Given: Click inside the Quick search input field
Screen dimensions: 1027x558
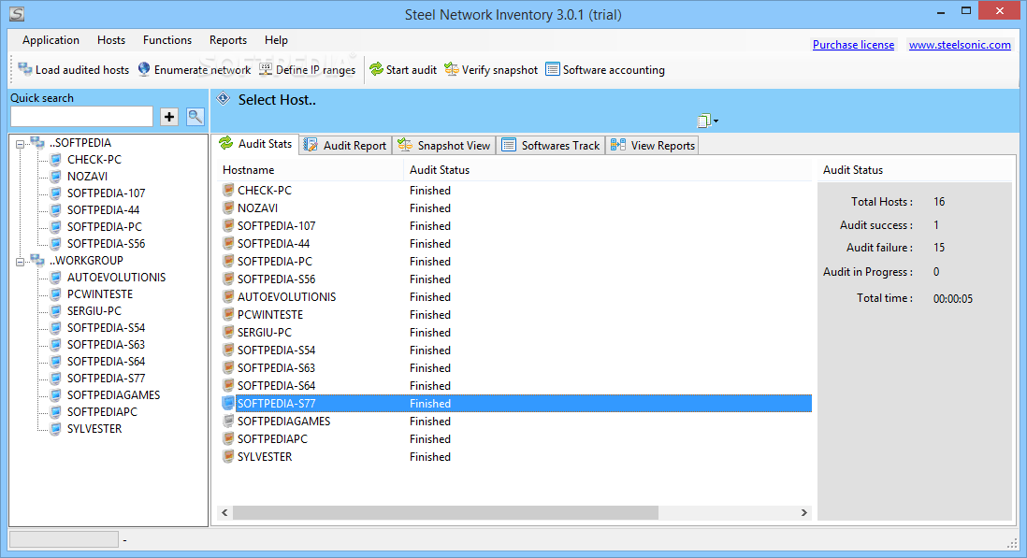Looking at the screenshot, I should click(80, 116).
